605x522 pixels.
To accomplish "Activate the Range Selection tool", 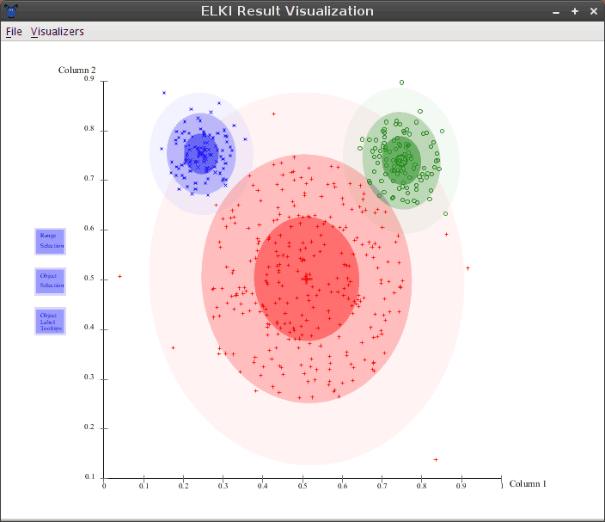I will (50, 242).
